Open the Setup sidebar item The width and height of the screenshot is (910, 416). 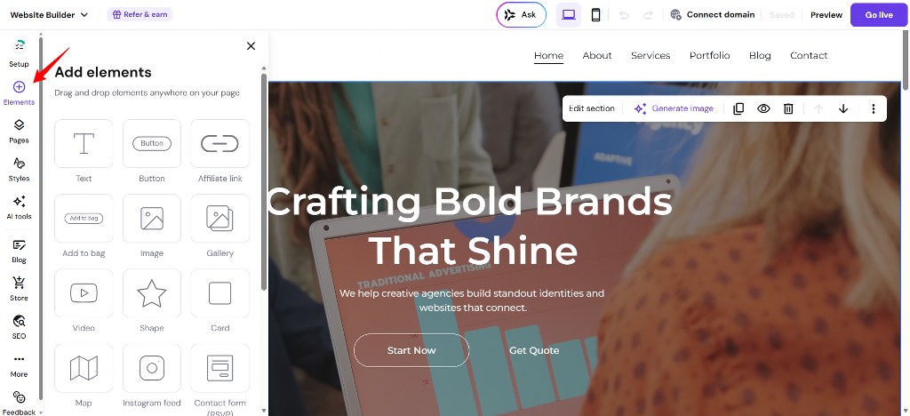tap(19, 52)
